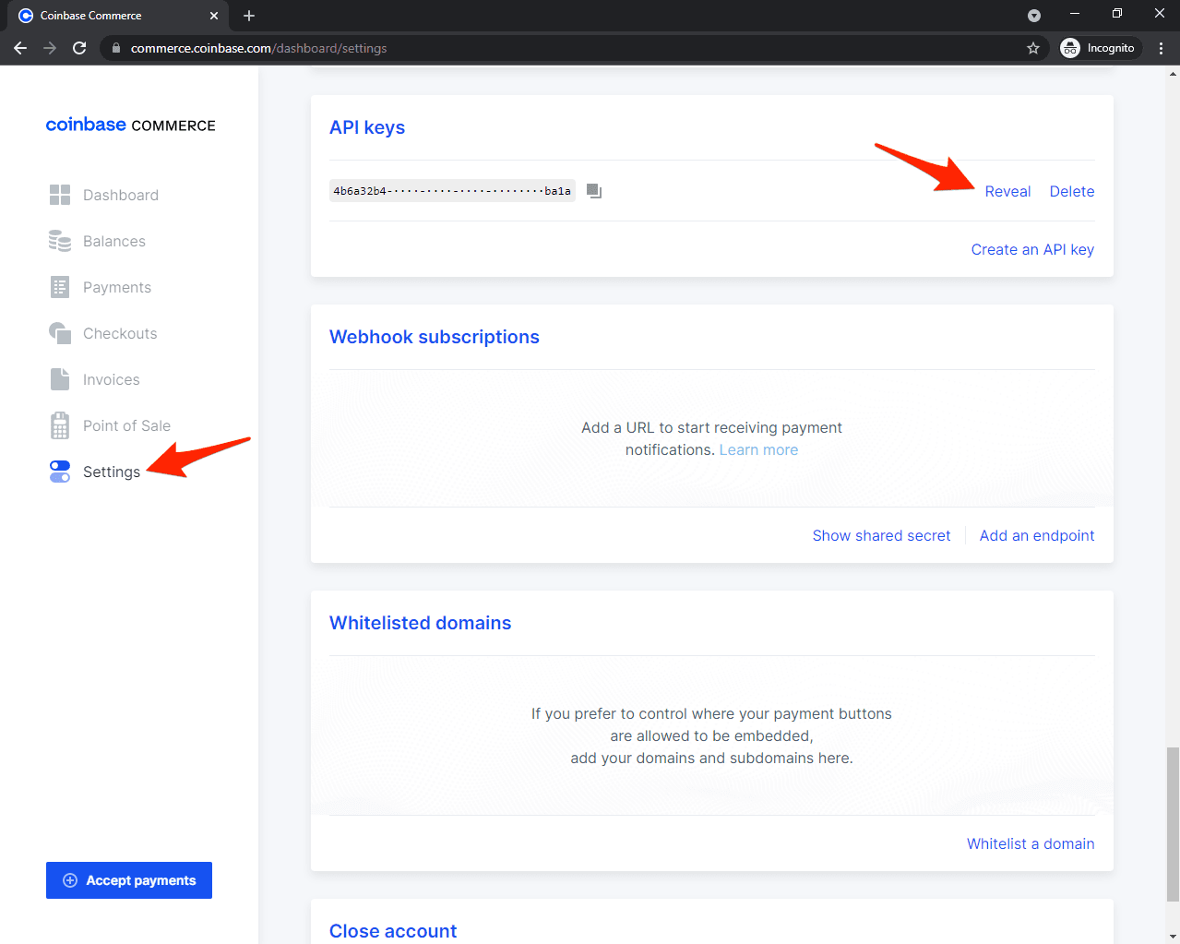Viewport: 1180px width, 944px height.
Task: Click the Settings toggle icon in sidebar
Action: point(60,472)
